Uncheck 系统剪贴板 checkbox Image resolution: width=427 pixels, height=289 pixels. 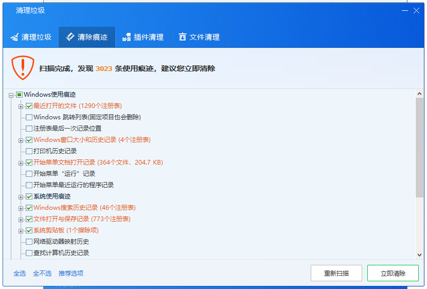tap(29, 230)
